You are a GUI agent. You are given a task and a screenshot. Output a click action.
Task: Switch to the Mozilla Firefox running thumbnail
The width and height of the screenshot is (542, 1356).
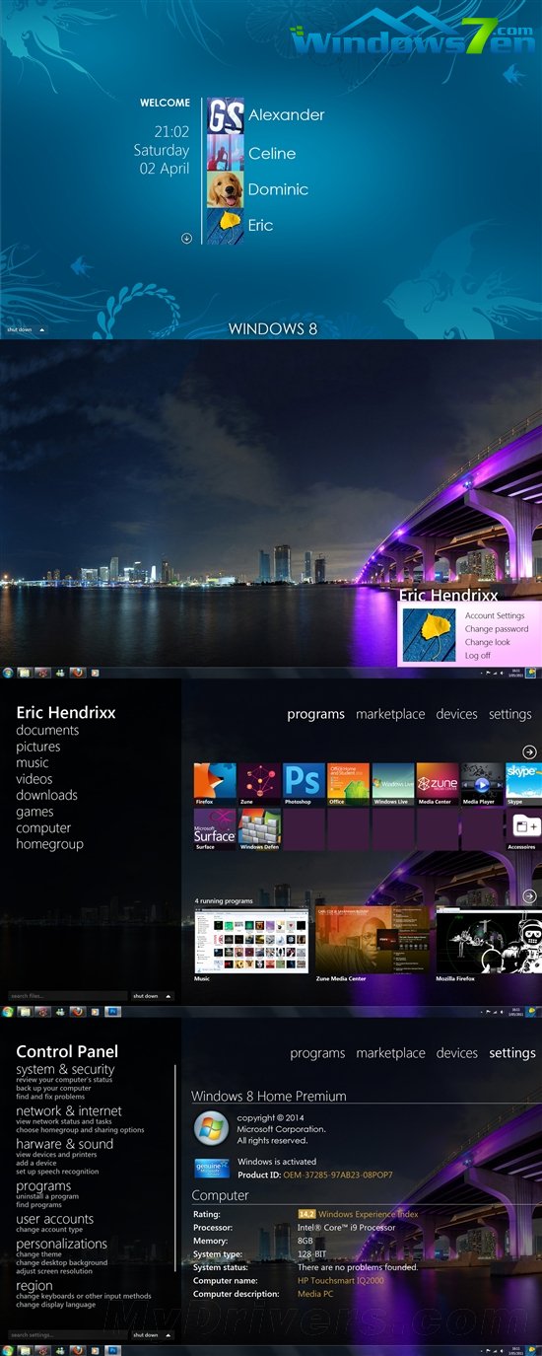pyautogui.click(x=489, y=940)
